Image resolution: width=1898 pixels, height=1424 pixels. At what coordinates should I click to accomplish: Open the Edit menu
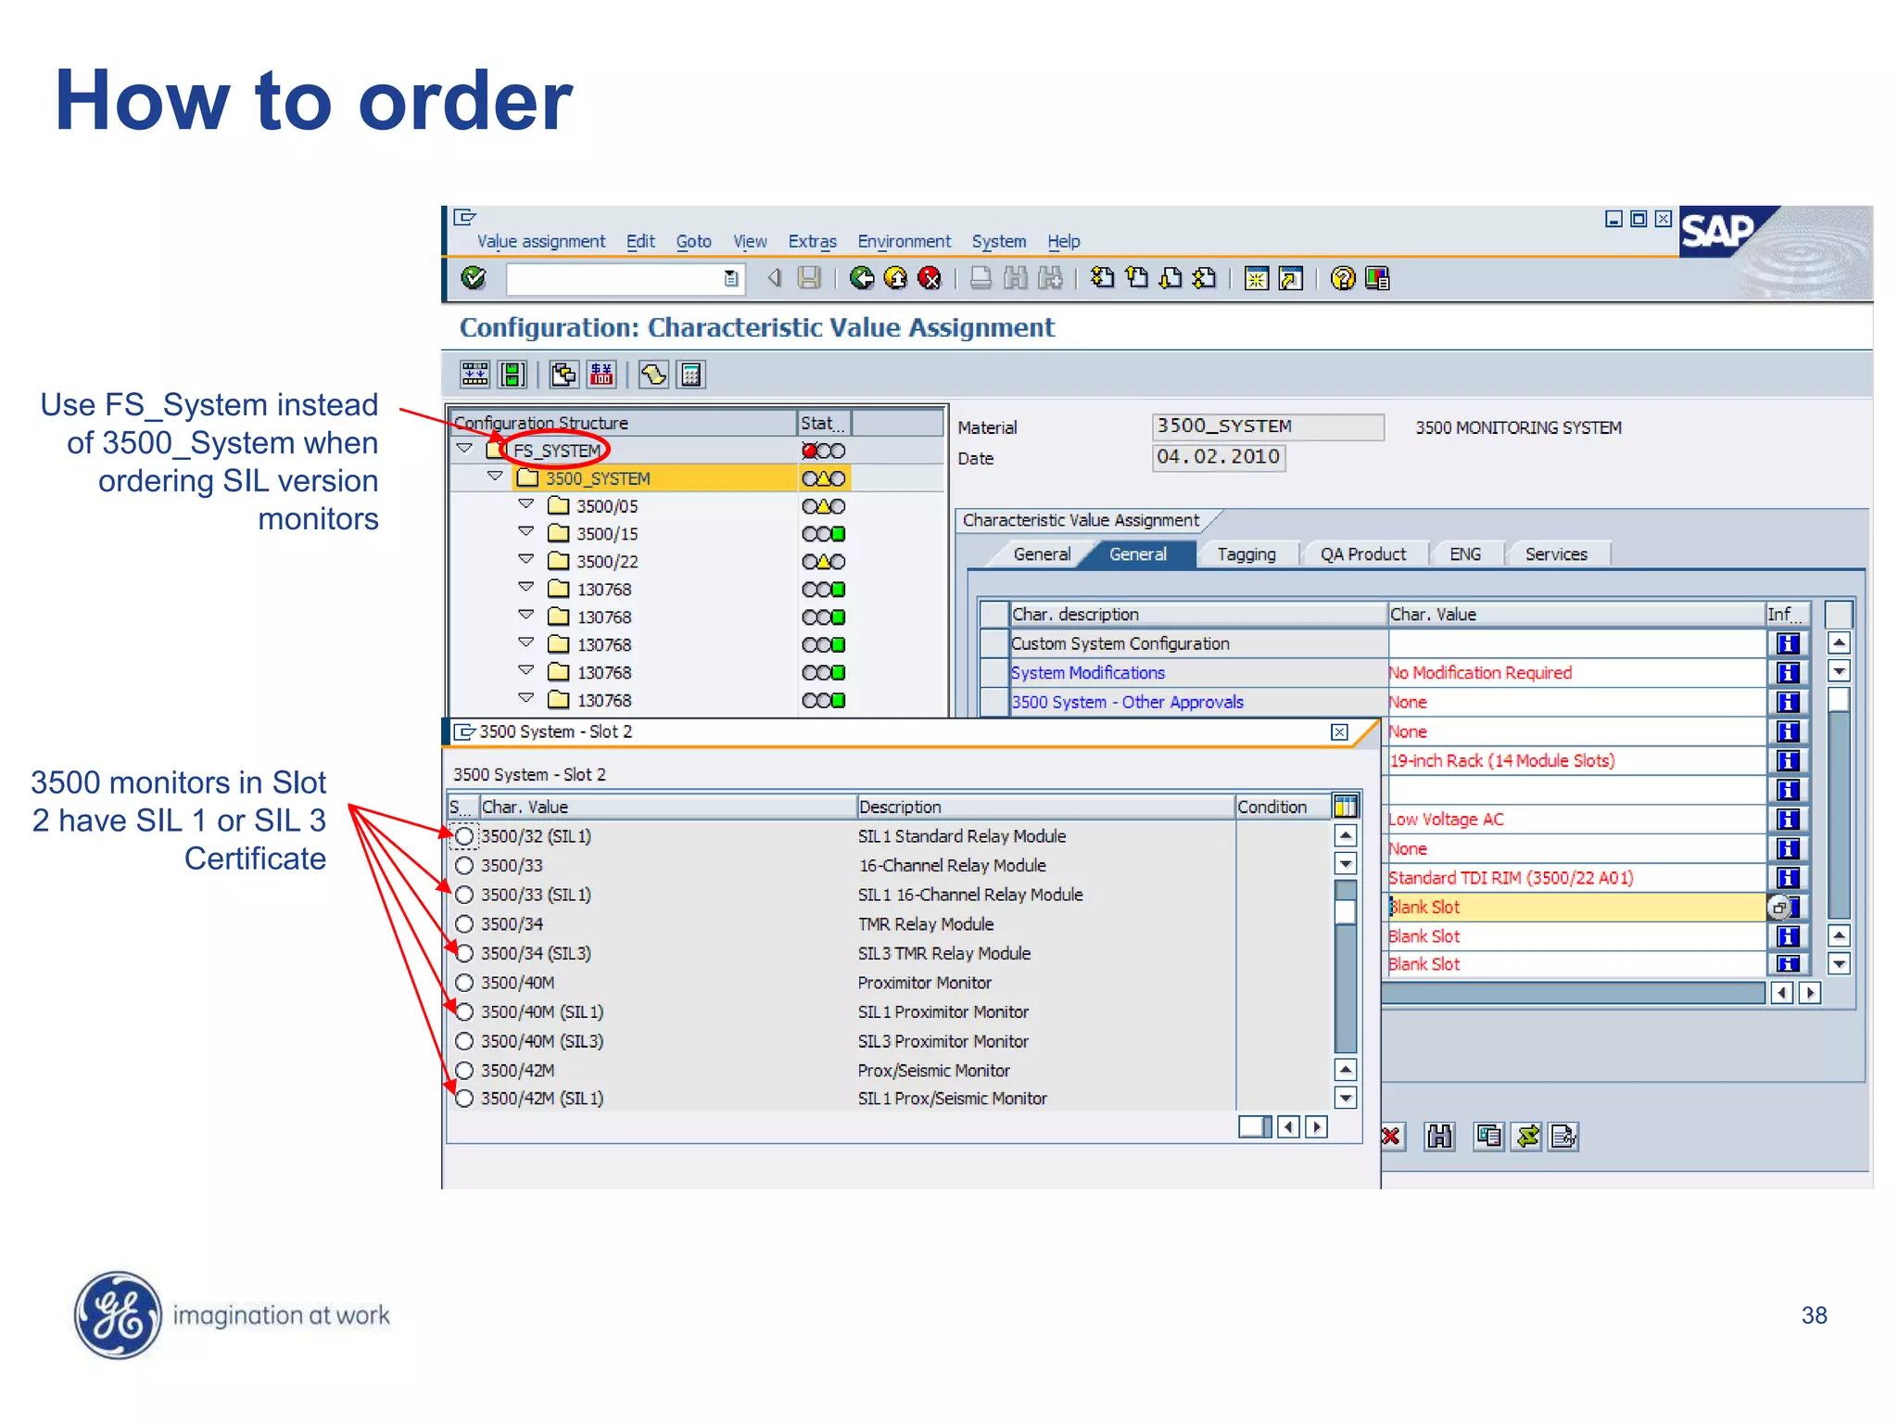click(640, 242)
